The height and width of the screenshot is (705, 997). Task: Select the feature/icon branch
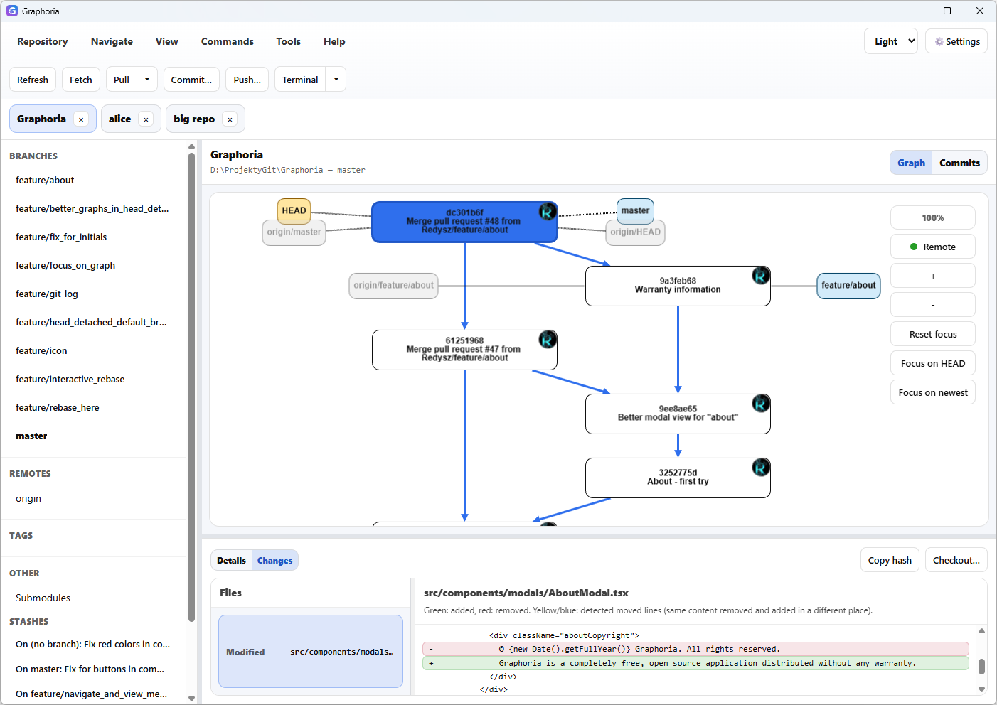tap(41, 350)
